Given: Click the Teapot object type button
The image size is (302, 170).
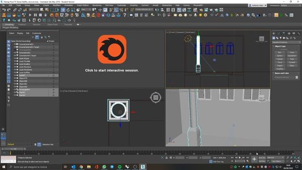Looking at the screenshot, I should [280, 66].
